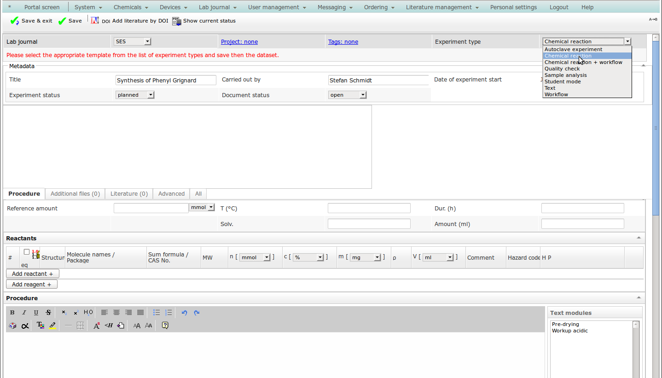Click the Bold formatting icon
662x378 pixels.
[12, 313]
